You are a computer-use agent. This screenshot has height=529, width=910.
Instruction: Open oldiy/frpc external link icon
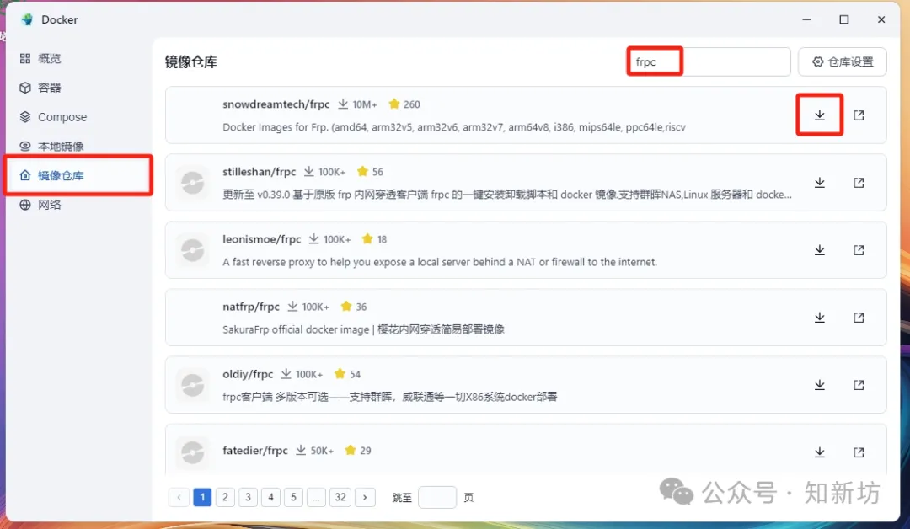click(x=859, y=385)
